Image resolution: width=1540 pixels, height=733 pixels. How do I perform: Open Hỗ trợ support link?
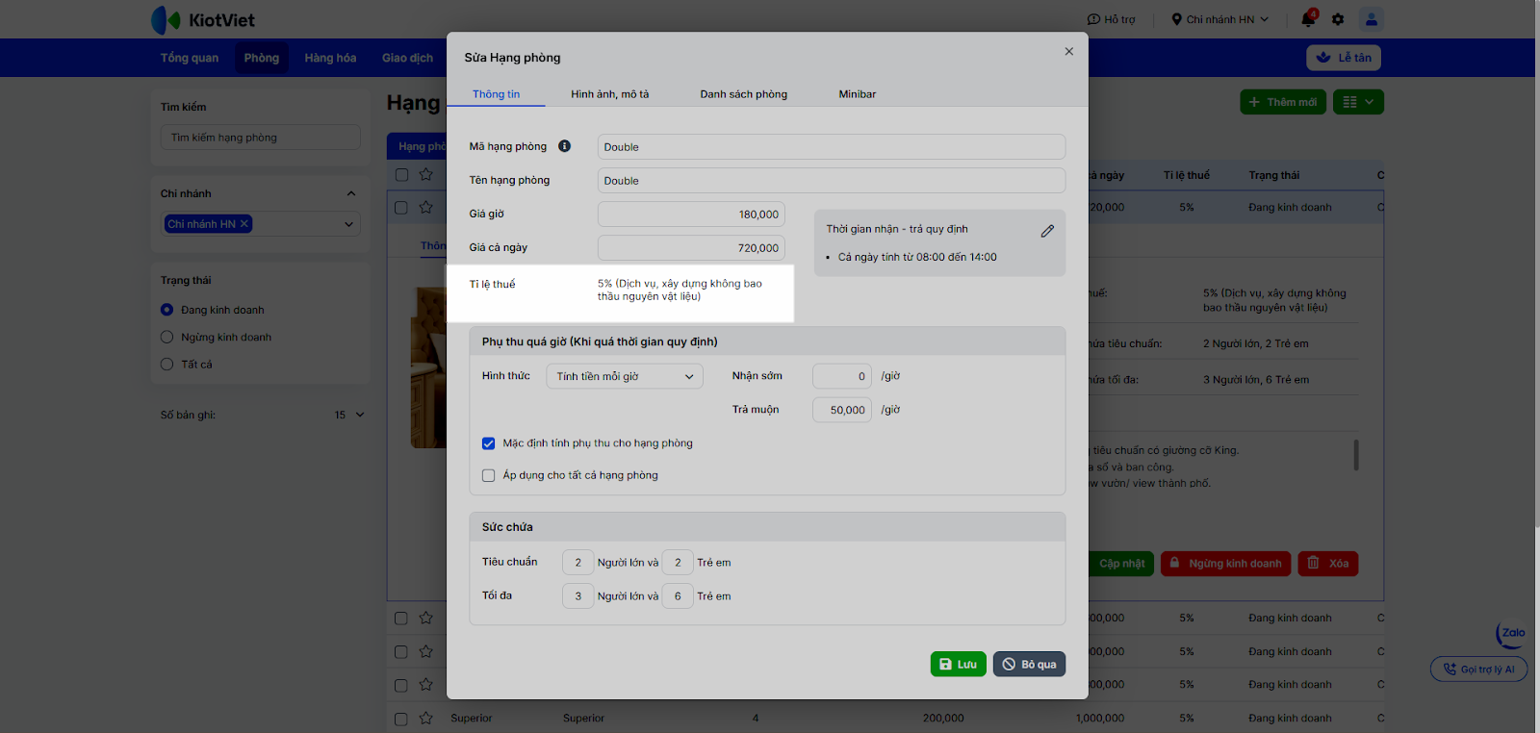[x=1112, y=19]
